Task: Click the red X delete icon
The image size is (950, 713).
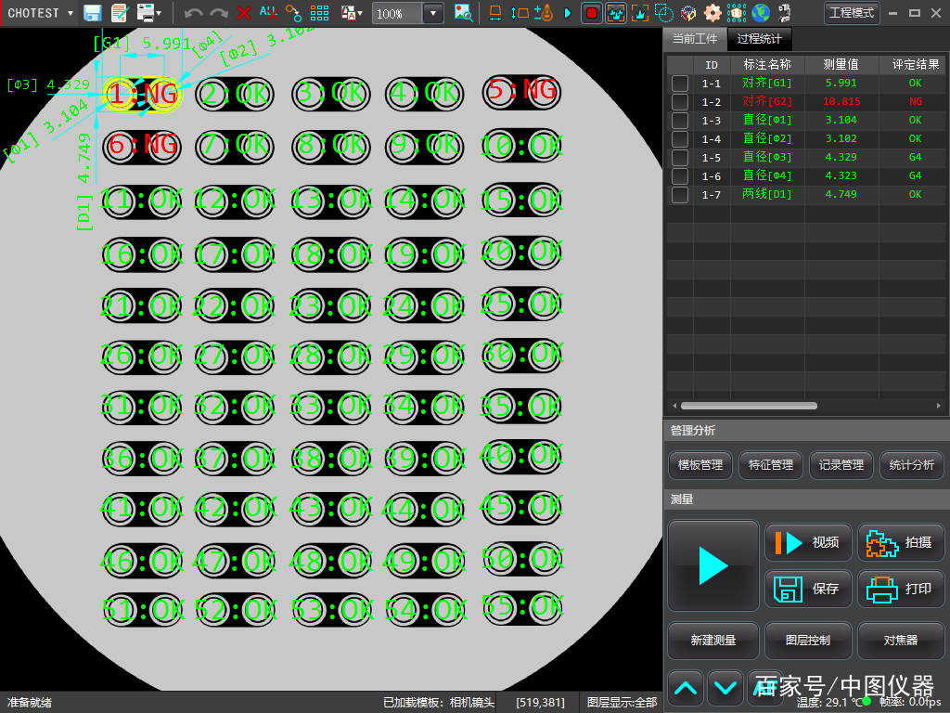Action: point(244,13)
